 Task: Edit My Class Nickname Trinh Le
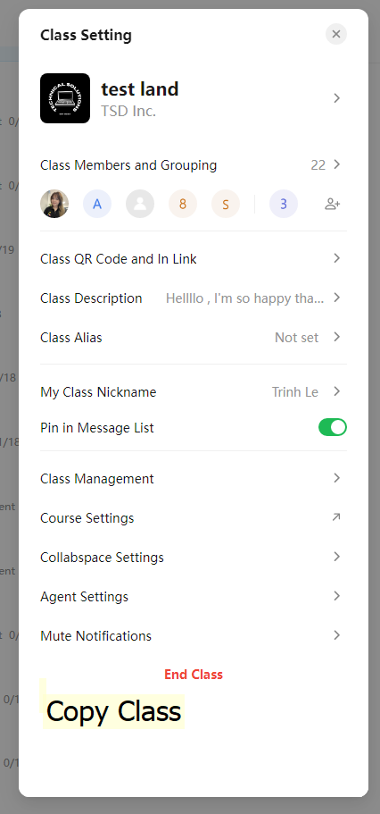(x=194, y=391)
